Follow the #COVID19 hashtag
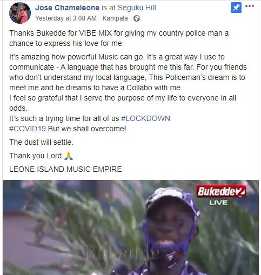 [x=28, y=129]
